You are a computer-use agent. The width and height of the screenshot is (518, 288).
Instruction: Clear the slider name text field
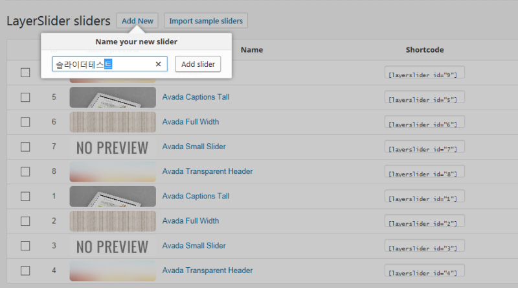[x=158, y=64]
